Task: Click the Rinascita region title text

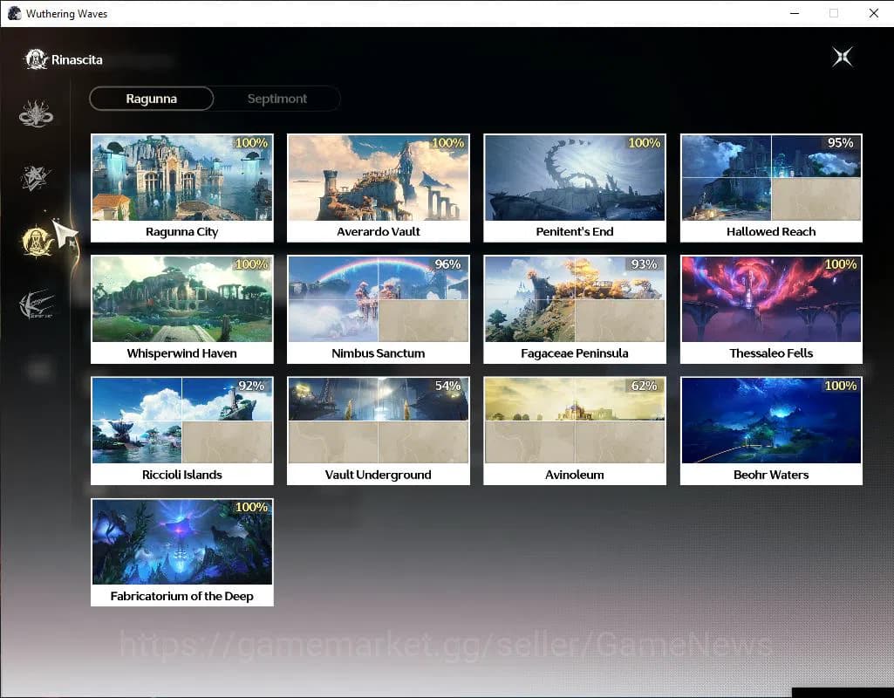Action: tap(77, 60)
